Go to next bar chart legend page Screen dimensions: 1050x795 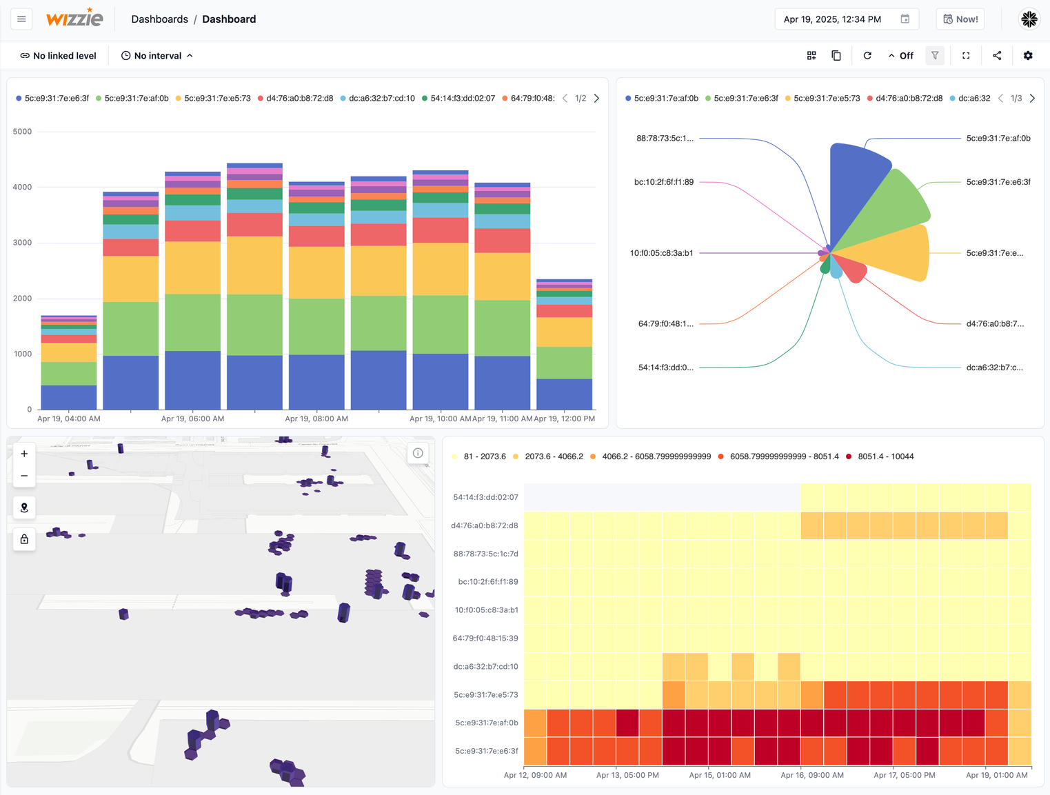[x=596, y=99]
